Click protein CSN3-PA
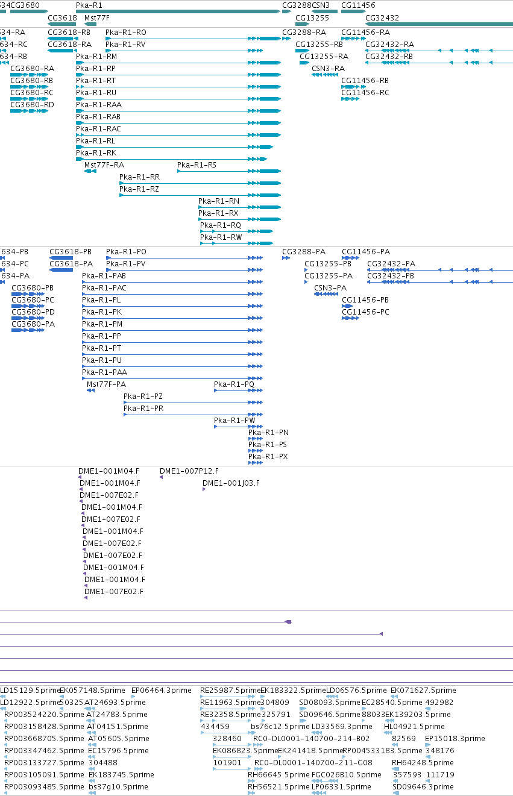The height and width of the screenshot is (796, 513). pyautogui.click(x=330, y=288)
